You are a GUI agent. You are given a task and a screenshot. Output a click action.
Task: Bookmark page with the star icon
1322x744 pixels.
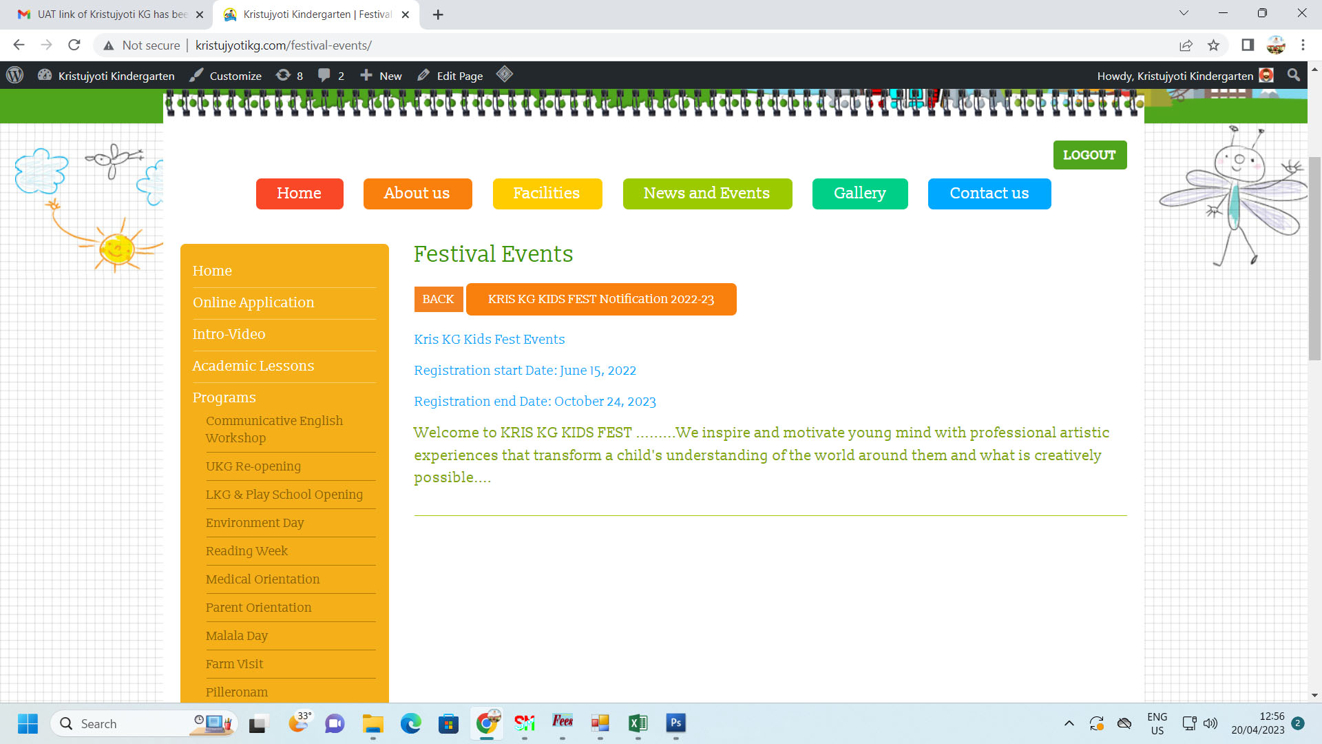click(x=1213, y=45)
